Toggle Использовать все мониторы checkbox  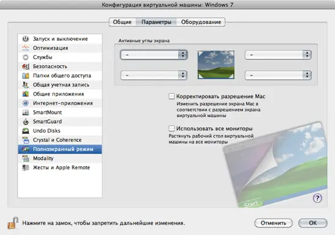tap(172, 128)
